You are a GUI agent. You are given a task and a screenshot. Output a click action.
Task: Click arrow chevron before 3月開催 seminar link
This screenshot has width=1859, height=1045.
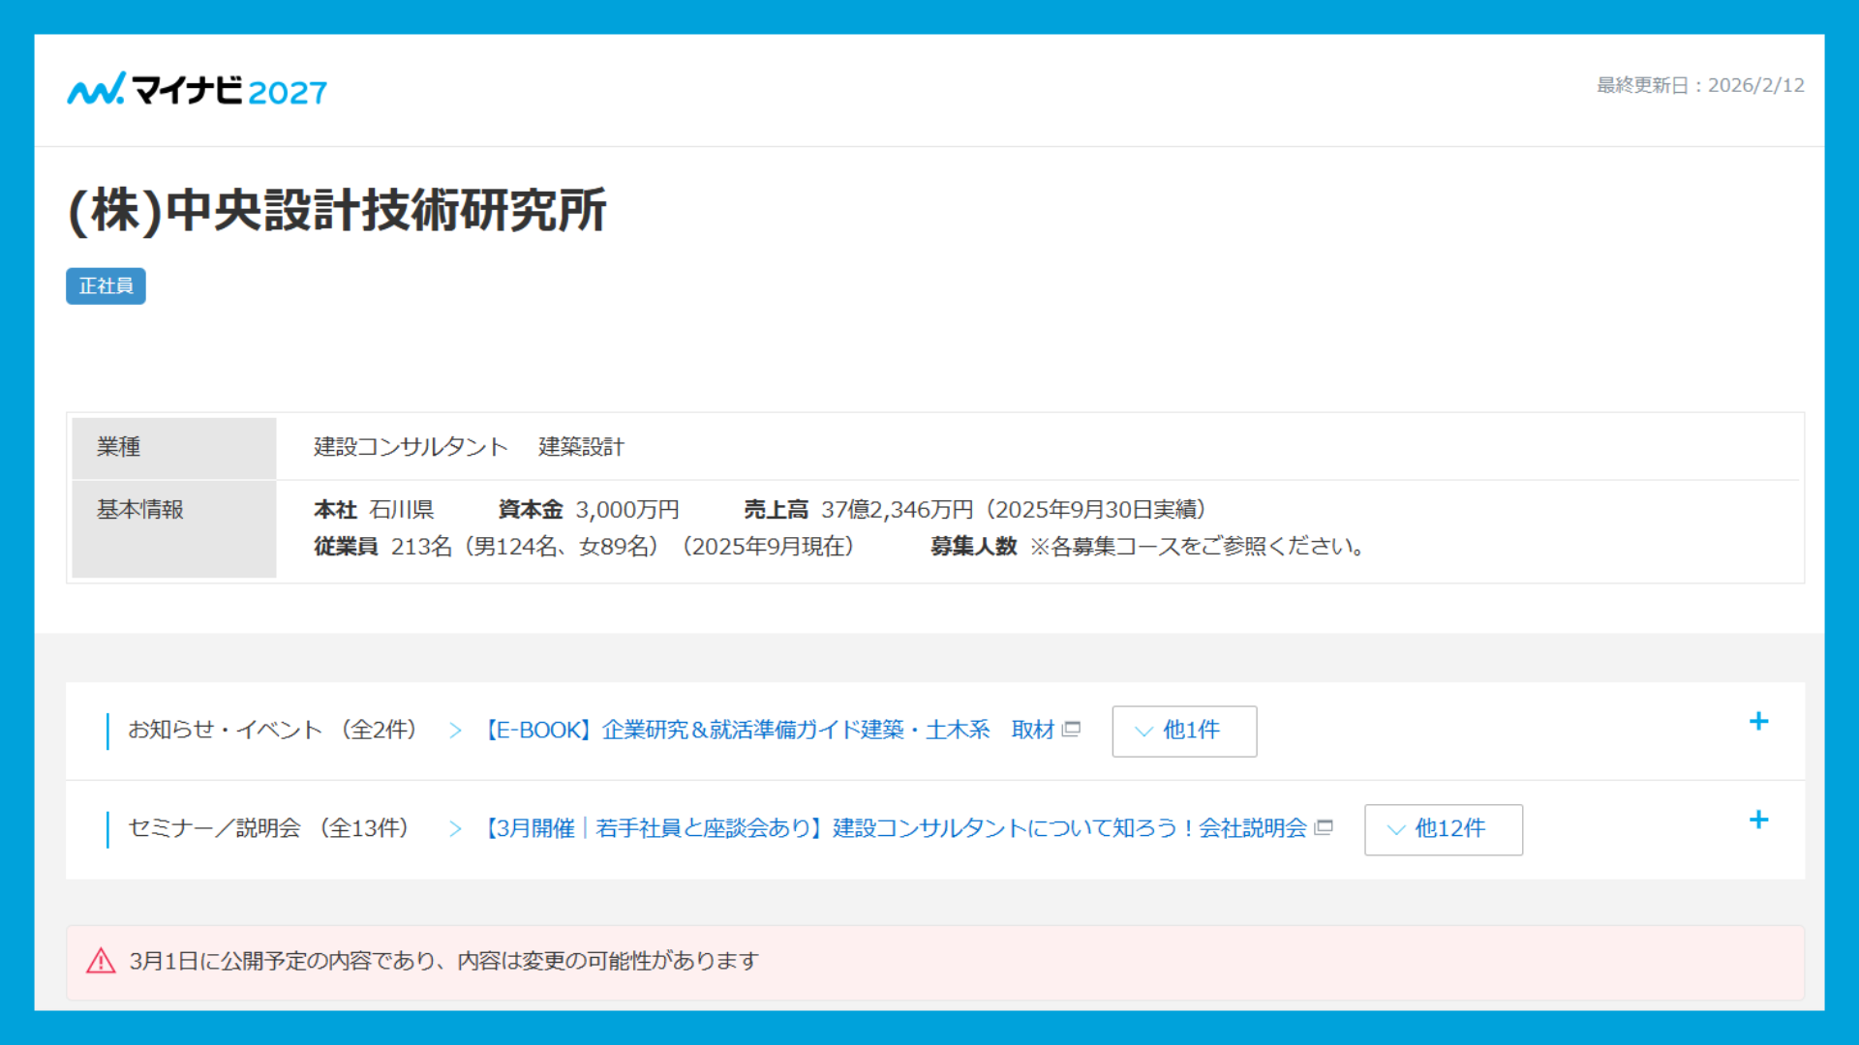pyautogui.click(x=455, y=829)
